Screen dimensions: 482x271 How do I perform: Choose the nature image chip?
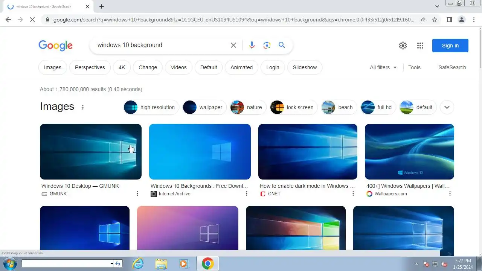pos(248,107)
